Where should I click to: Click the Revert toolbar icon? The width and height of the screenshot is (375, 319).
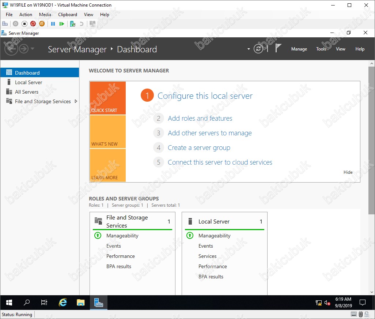click(82, 24)
